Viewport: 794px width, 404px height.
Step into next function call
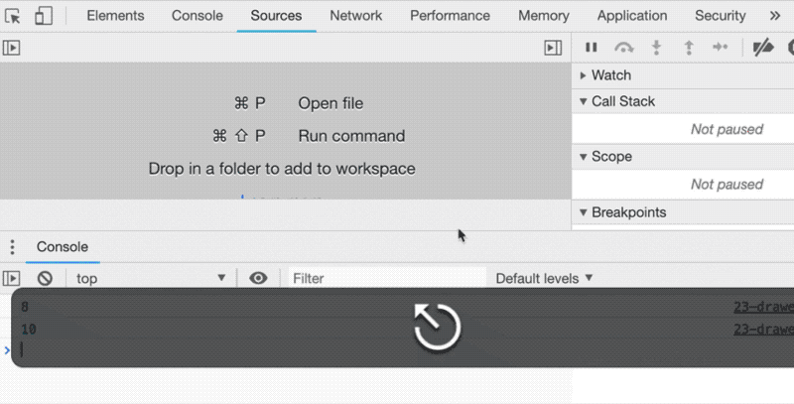pos(656,48)
